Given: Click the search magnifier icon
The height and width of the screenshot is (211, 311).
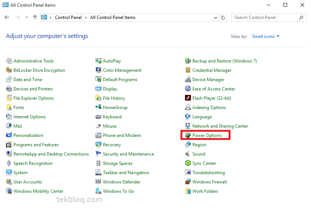Looking at the screenshot, I should point(301,17).
